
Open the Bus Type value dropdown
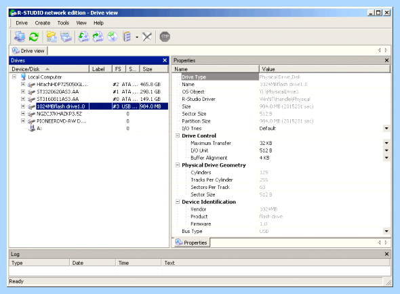click(x=386, y=231)
